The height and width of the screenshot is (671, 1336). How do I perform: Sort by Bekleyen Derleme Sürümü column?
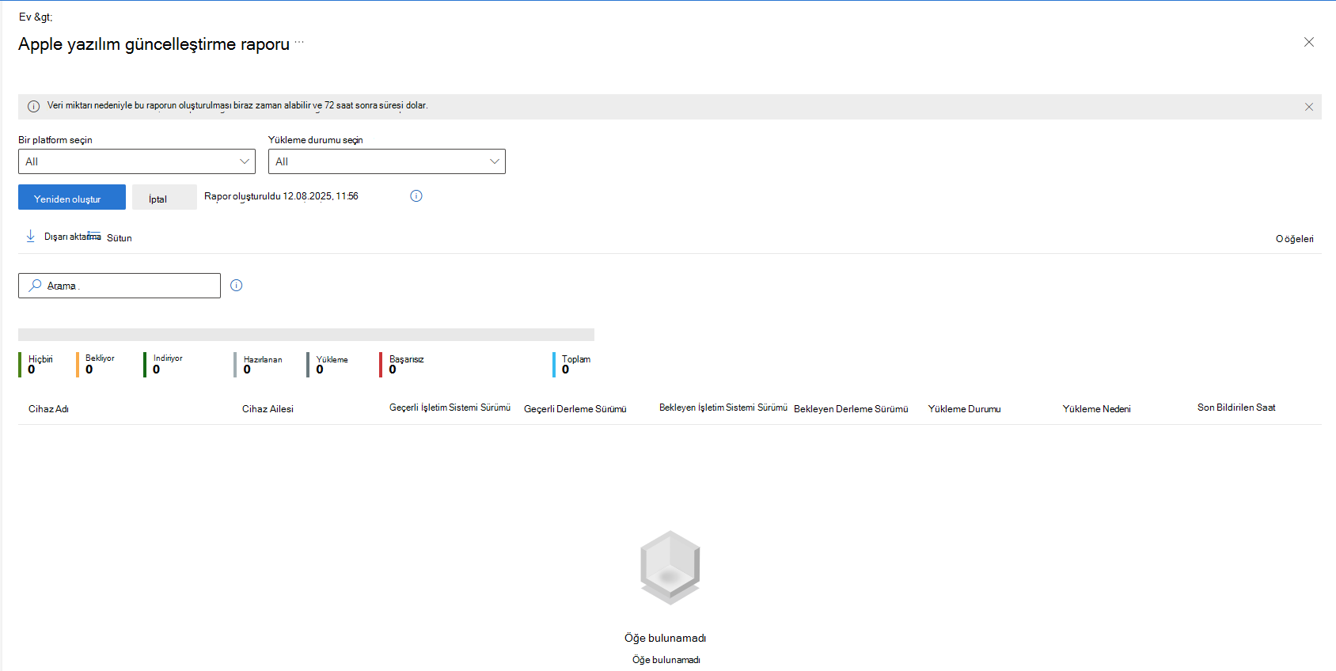(851, 409)
